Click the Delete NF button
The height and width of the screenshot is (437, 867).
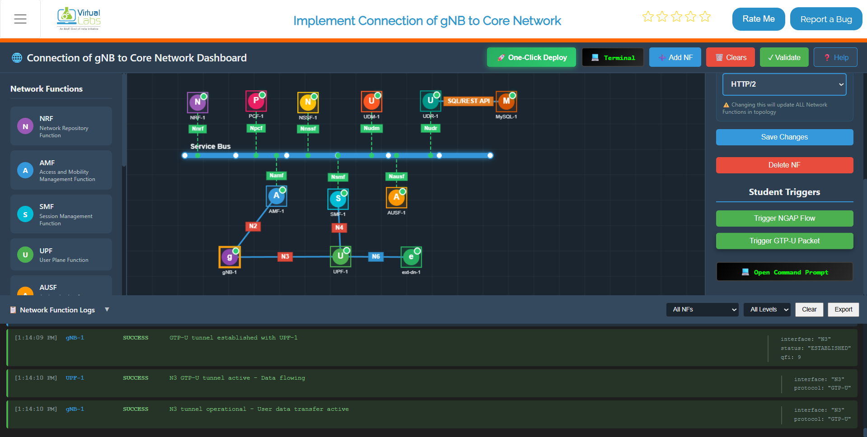tap(784, 165)
